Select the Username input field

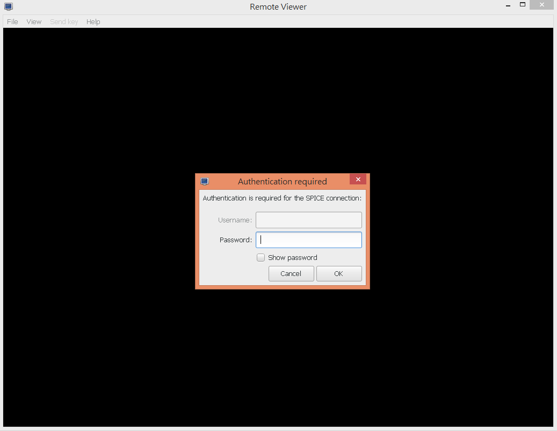(x=309, y=220)
